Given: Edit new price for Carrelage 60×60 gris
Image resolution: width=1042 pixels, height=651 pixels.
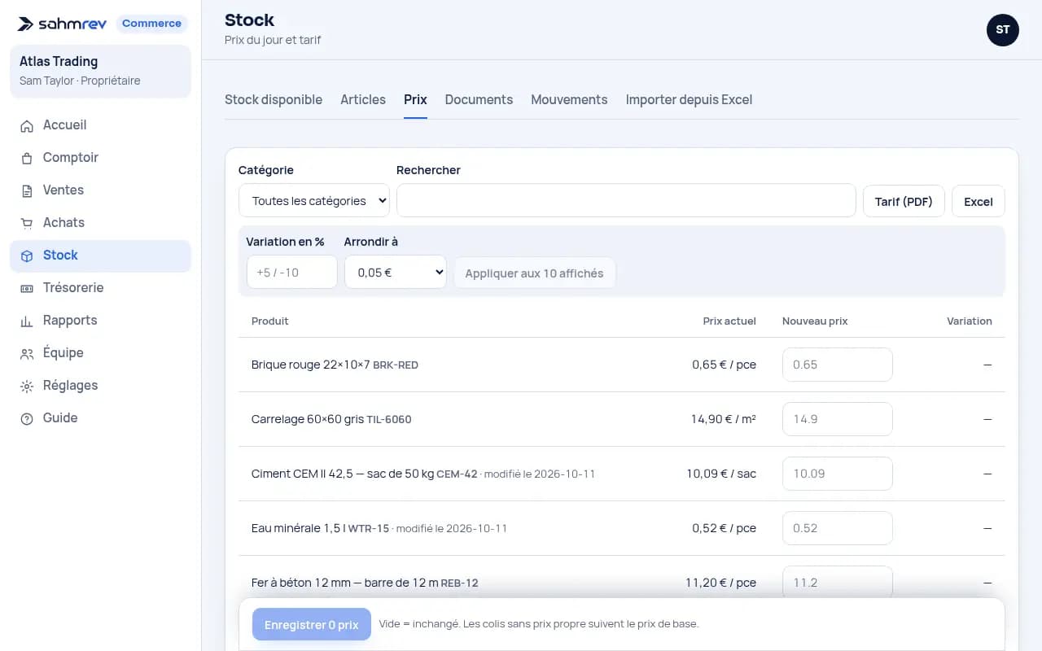Looking at the screenshot, I should [x=838, y=419].
